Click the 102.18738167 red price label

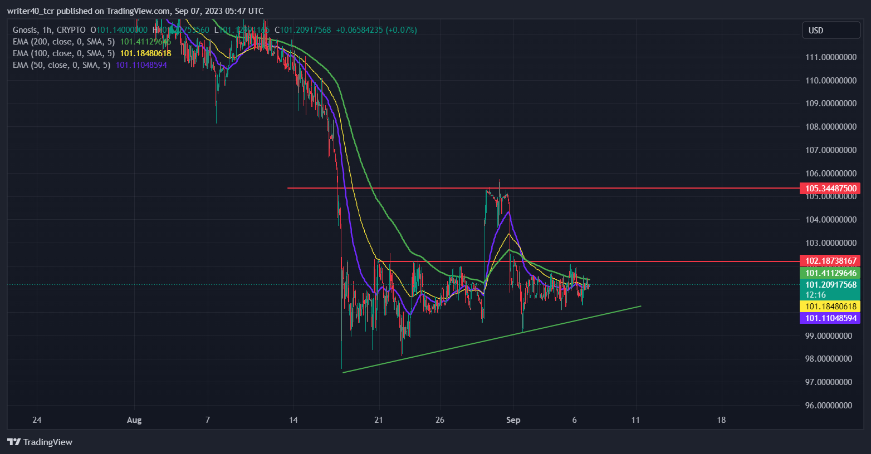click(x=830, y=261)
